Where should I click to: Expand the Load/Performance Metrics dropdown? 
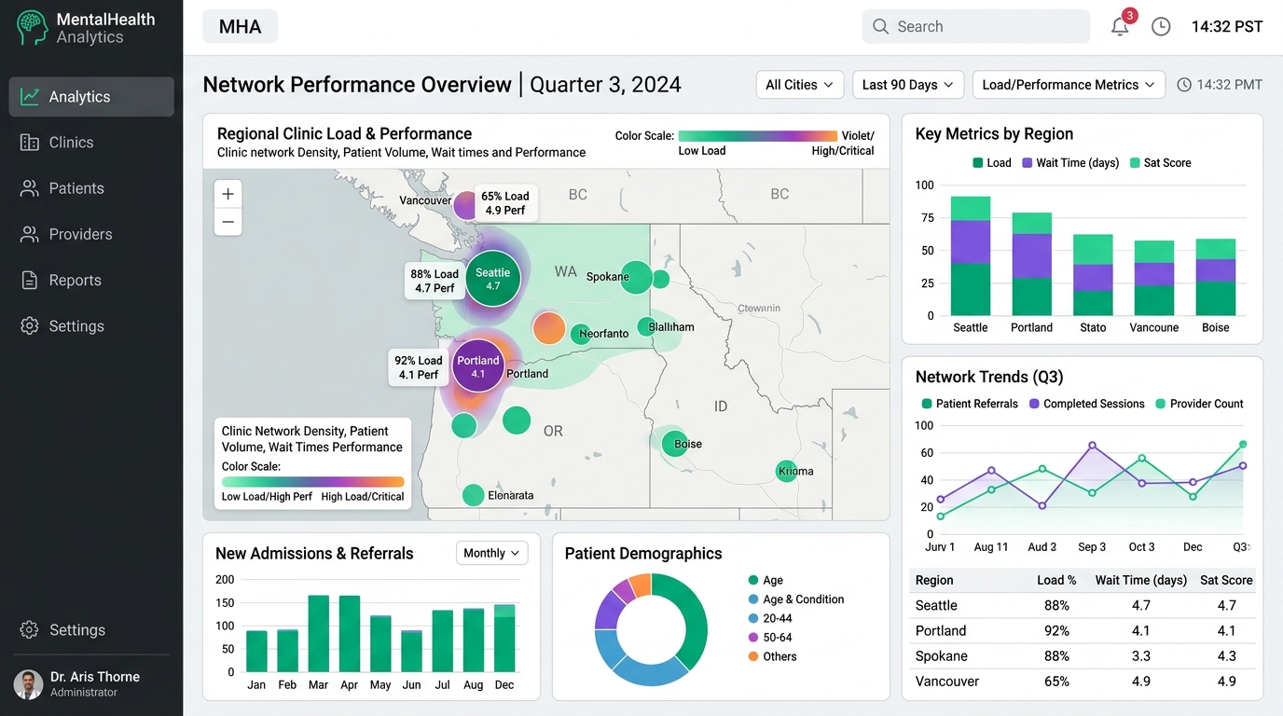pyautogui.click(x=1069, y=85)
